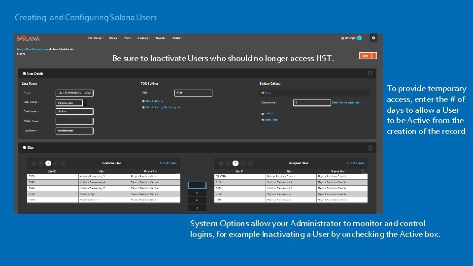Go to next page of Assigned Sites
The image size is (473, 266).
tap(243, 163)
